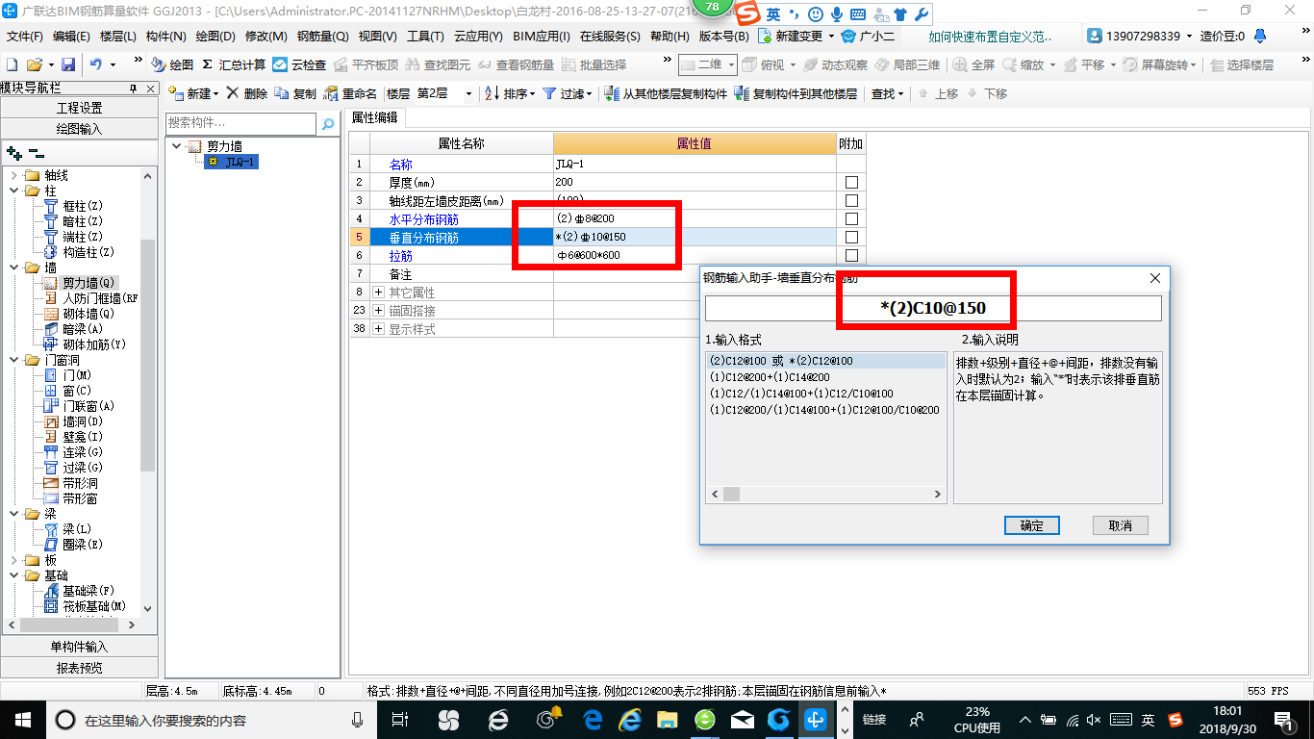
Task: Click 取消 in the rebar input helper
Action: tap(1121, 525)
